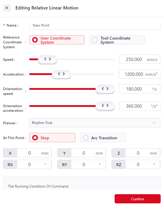164x210 pixels.
Task: Click the Name text field
Action: pos(95,26)
